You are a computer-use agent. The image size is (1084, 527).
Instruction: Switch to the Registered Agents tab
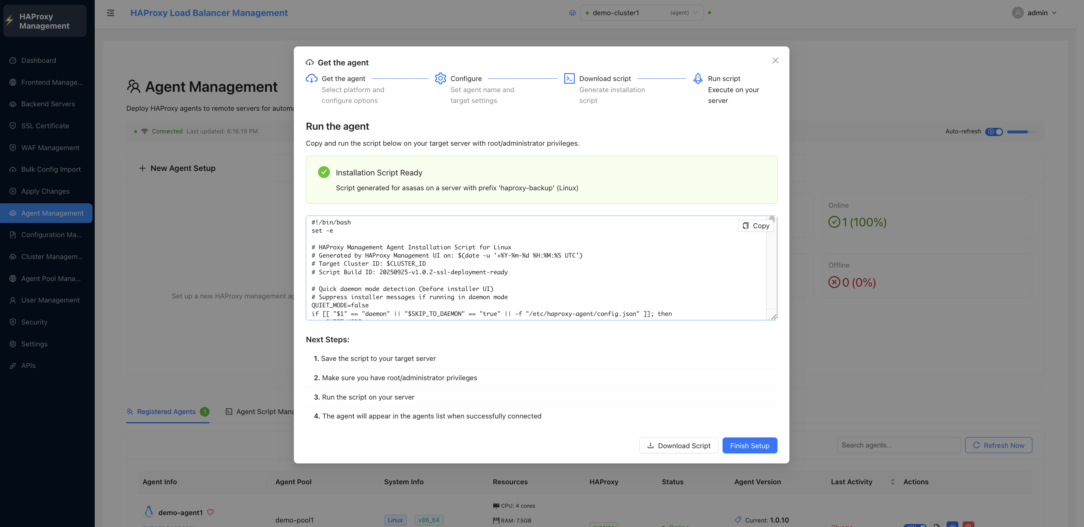pos(168,412)
